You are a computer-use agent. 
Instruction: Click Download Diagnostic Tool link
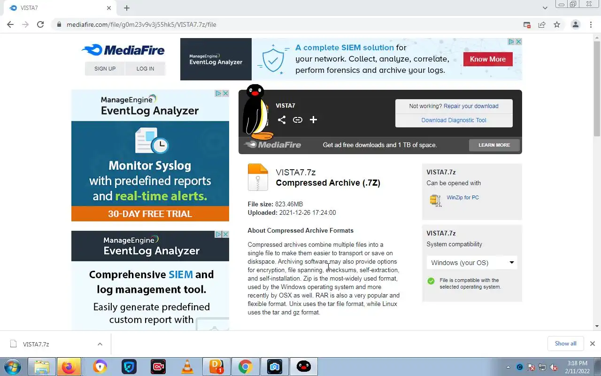point(454,120)
